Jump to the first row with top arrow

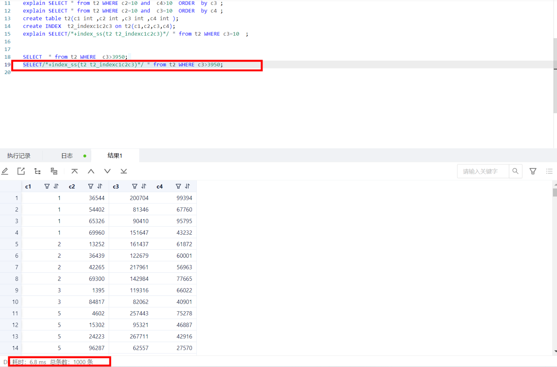(x=75, y=171)
